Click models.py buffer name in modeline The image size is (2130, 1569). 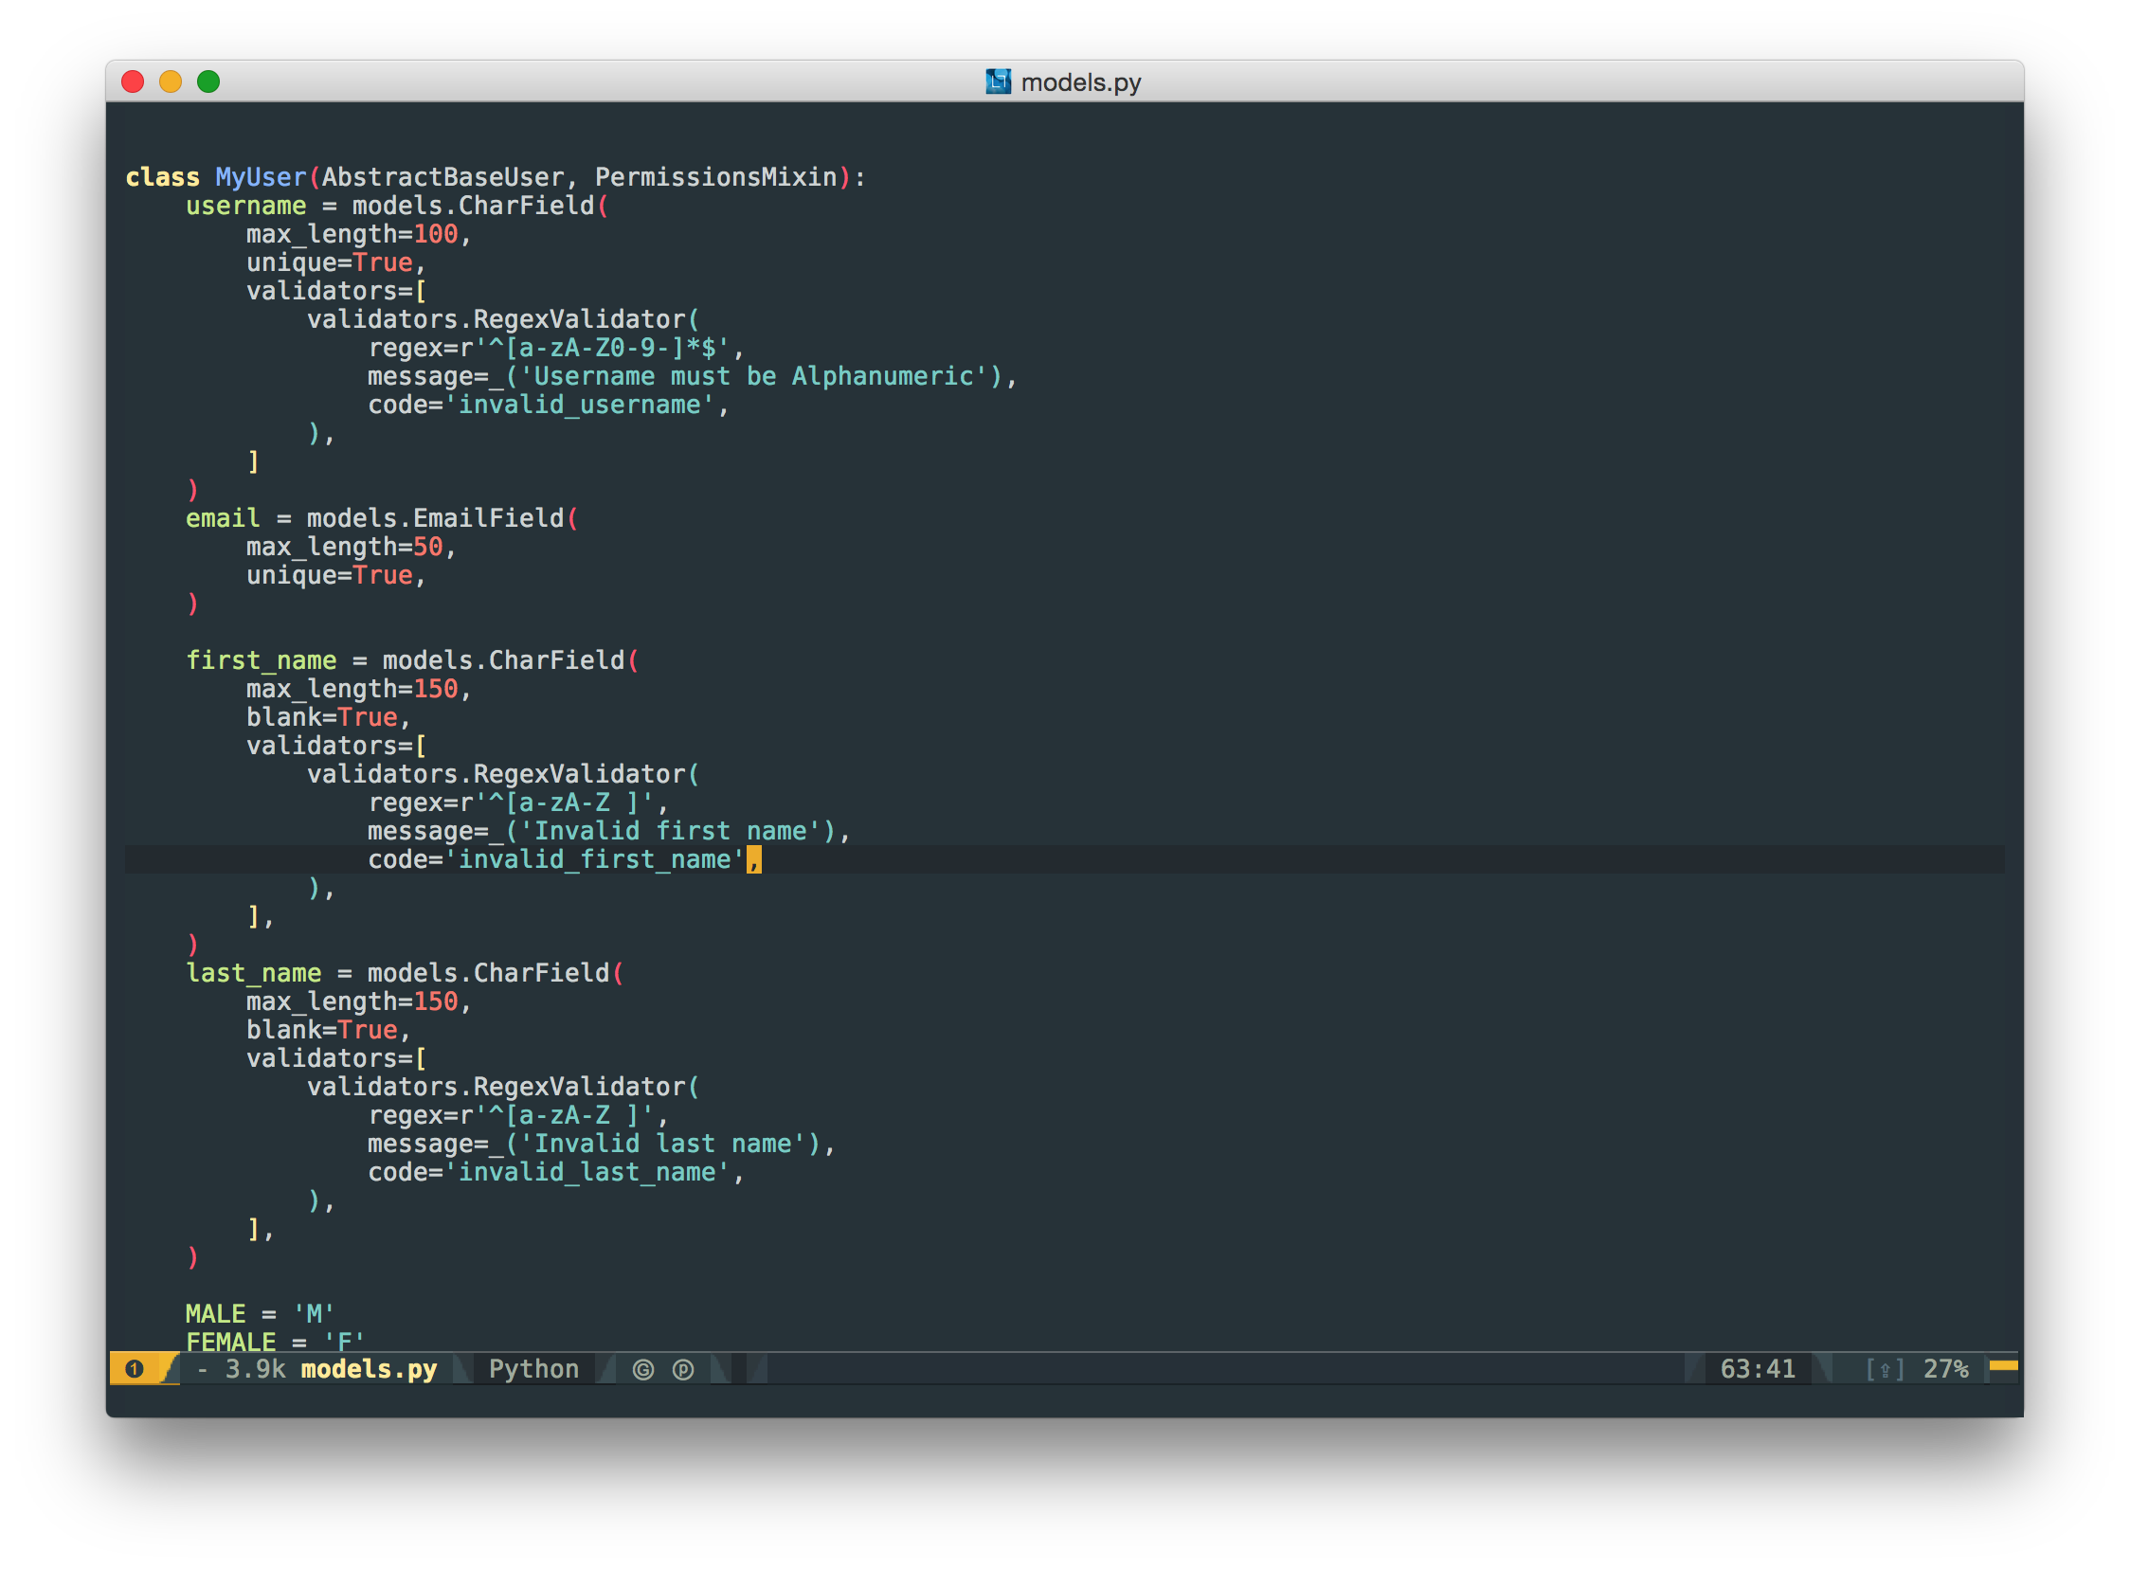coord(369,1369)
